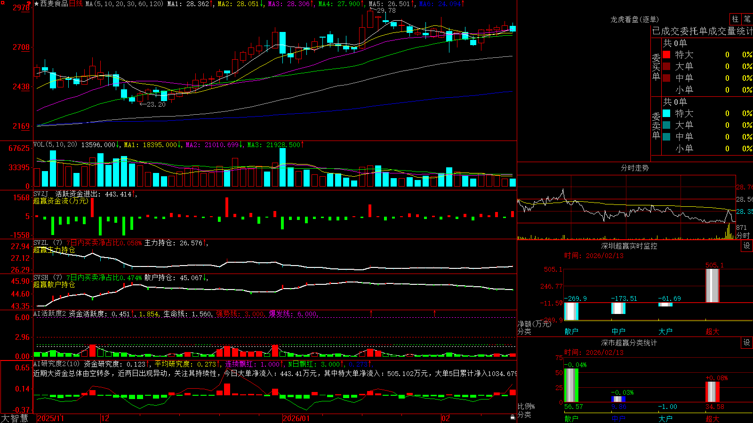
Task: Click the 分时走势 panel title
Action: pyautogui.click(x=634, y=168)
